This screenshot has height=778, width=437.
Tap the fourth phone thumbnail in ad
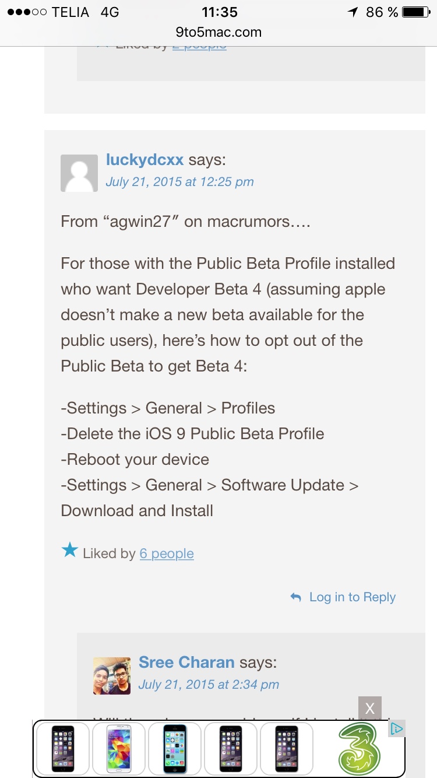231,749
